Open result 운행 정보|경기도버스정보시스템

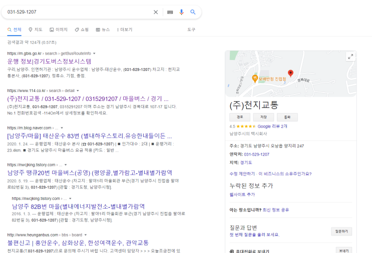click(x=49, y=61)
